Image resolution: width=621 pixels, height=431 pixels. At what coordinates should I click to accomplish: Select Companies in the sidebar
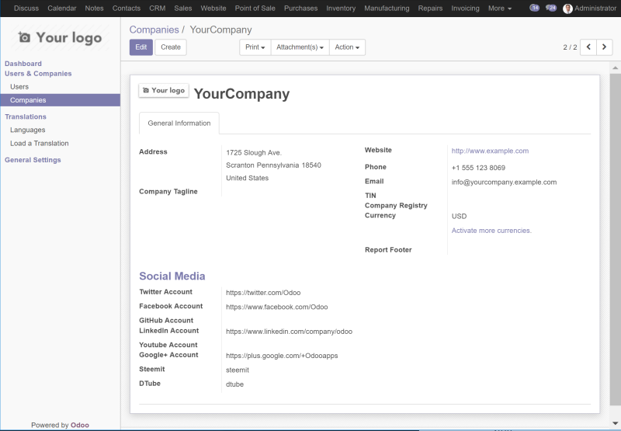[x=61, y=100]
